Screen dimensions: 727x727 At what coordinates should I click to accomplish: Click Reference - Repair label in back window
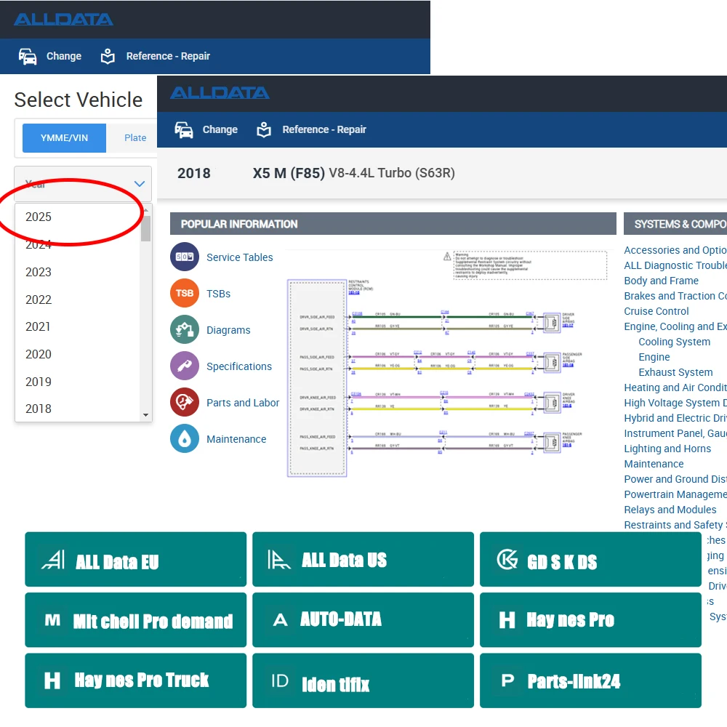point(169,56)
